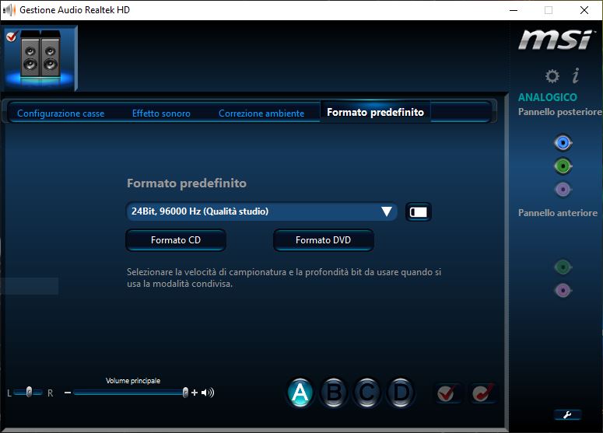
Task: Click the purple front panel jack
Action: pos(563,291)
